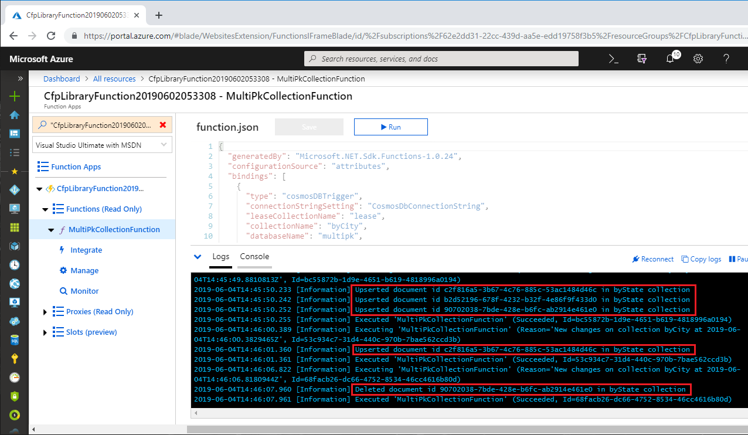Viewport: 748px width, 435px height.
Task: Open the portal settings gear icon
Action: click(x=698, y=59)
